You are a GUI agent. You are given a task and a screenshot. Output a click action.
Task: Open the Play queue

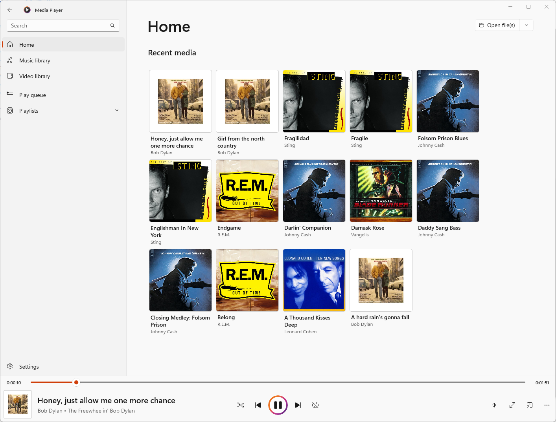(63, 95)
